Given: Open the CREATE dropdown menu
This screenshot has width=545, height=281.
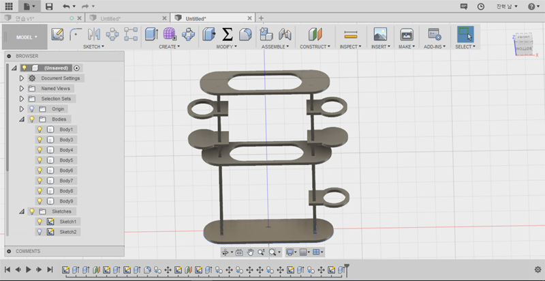Looking at the screenshot, I should (x=169, y=46).
